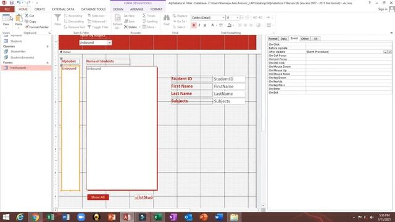Open the Go To dropdown
This screenshot has width=395, height=222.
tap(180, 22)
